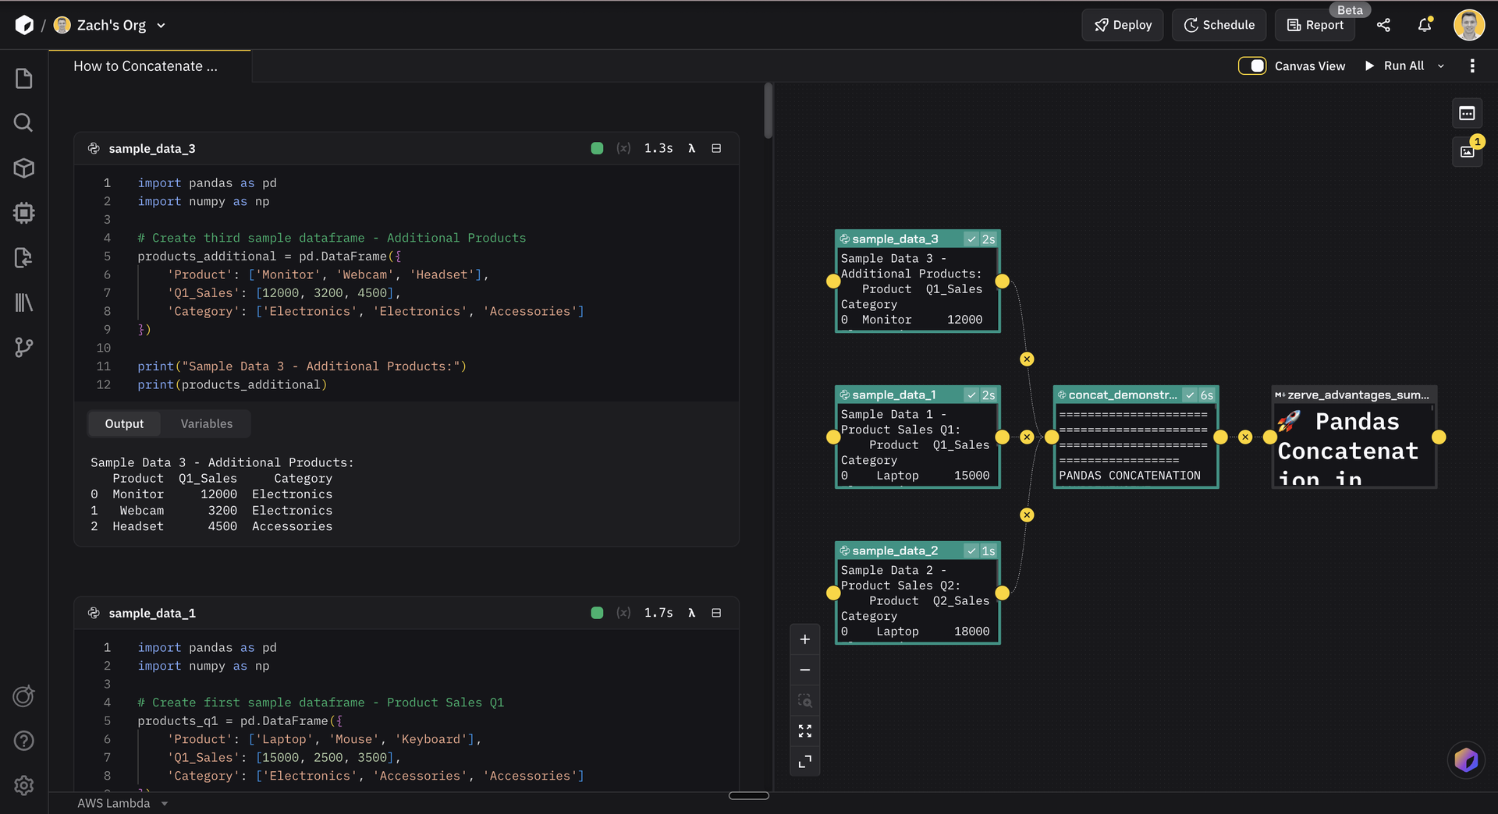
Task: Collapse the sample_data_3 code block
Action: click(716, 148)
